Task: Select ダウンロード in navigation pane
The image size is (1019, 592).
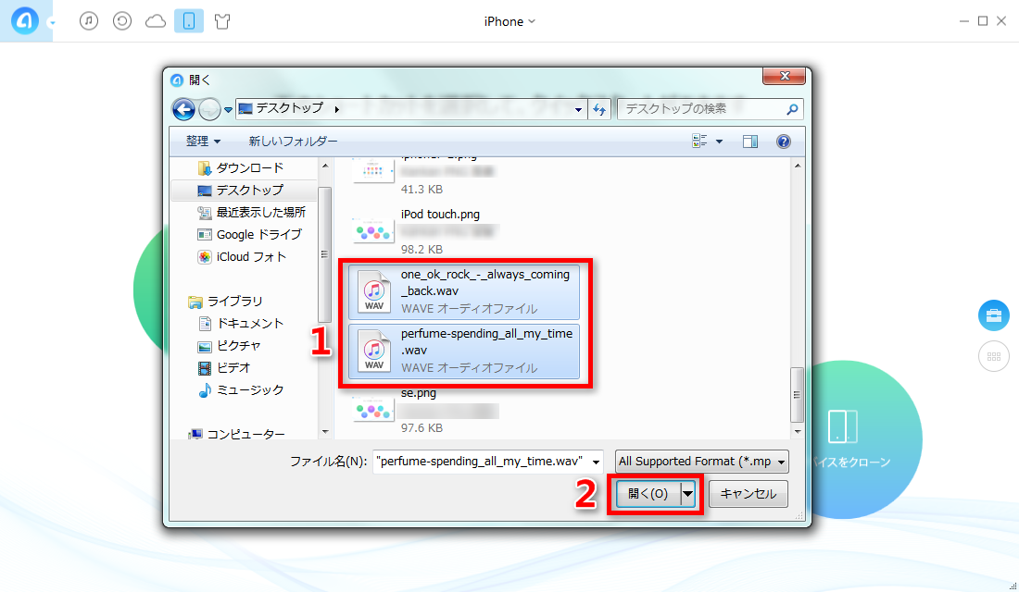Action: (241, 168)
